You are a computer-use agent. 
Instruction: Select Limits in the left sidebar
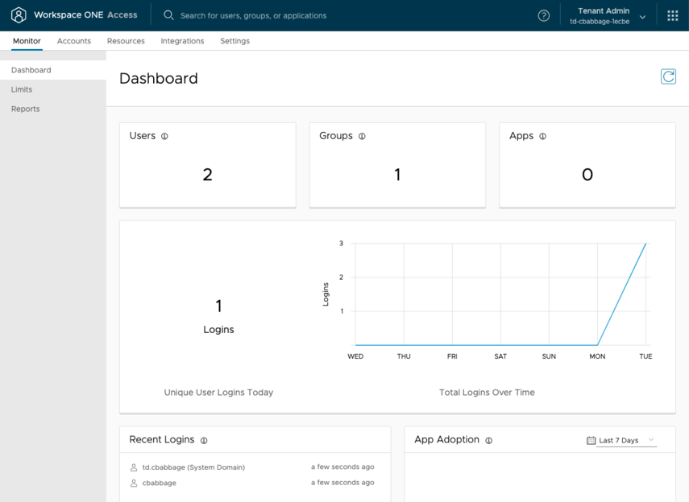pos(22,89)
